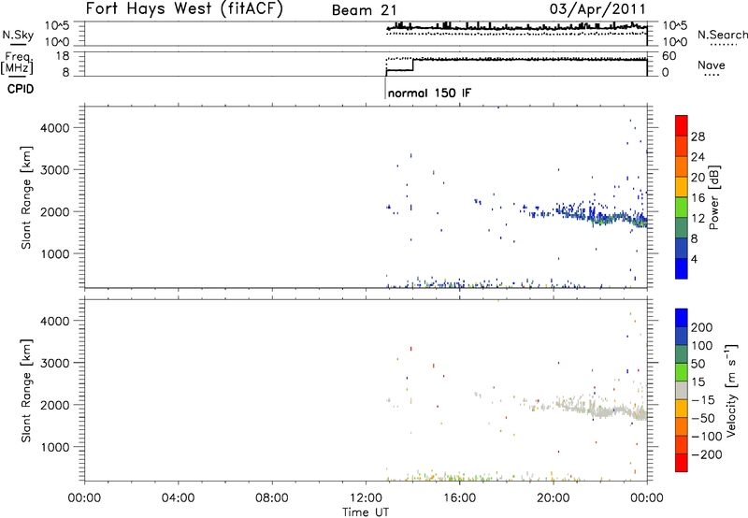This screenshot has height=518, width=748.
Task: Click the "4" Power color bar value
Action: click(x=694, y=260)
